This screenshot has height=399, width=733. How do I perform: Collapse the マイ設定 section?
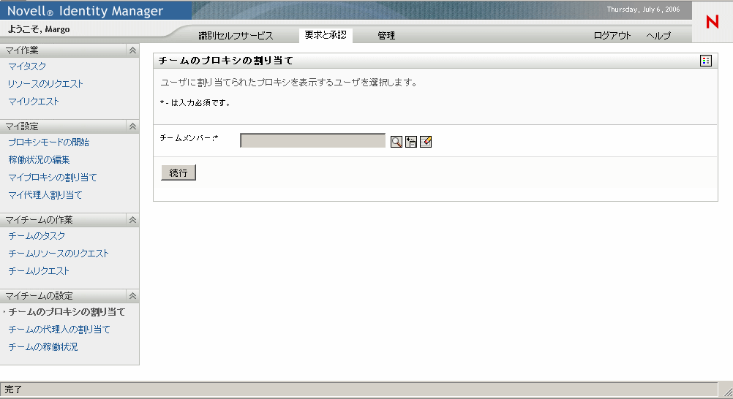(132, 126)
